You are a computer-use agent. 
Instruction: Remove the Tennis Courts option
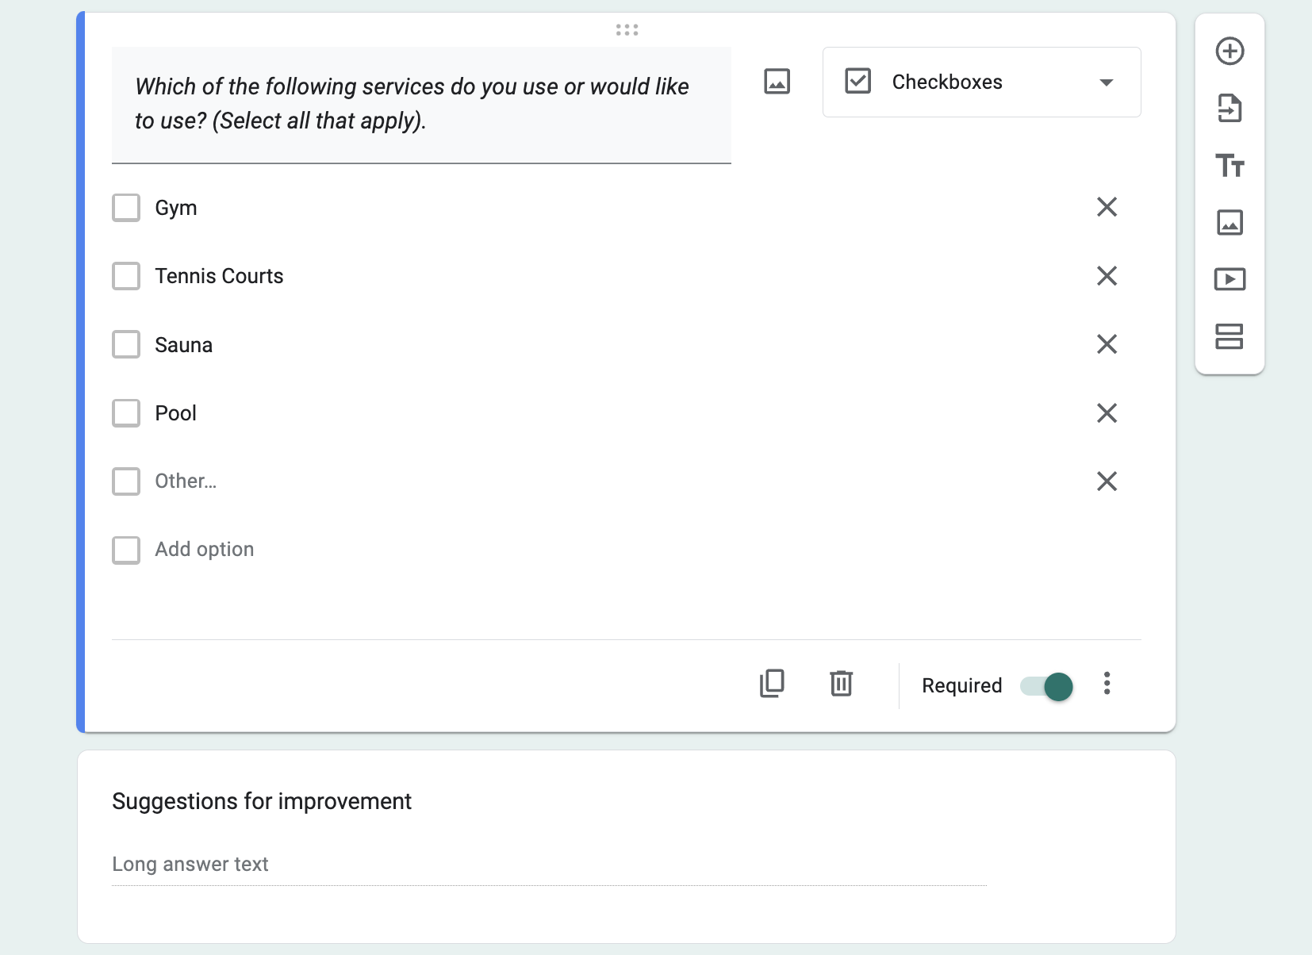click(x=1107, y=276)
